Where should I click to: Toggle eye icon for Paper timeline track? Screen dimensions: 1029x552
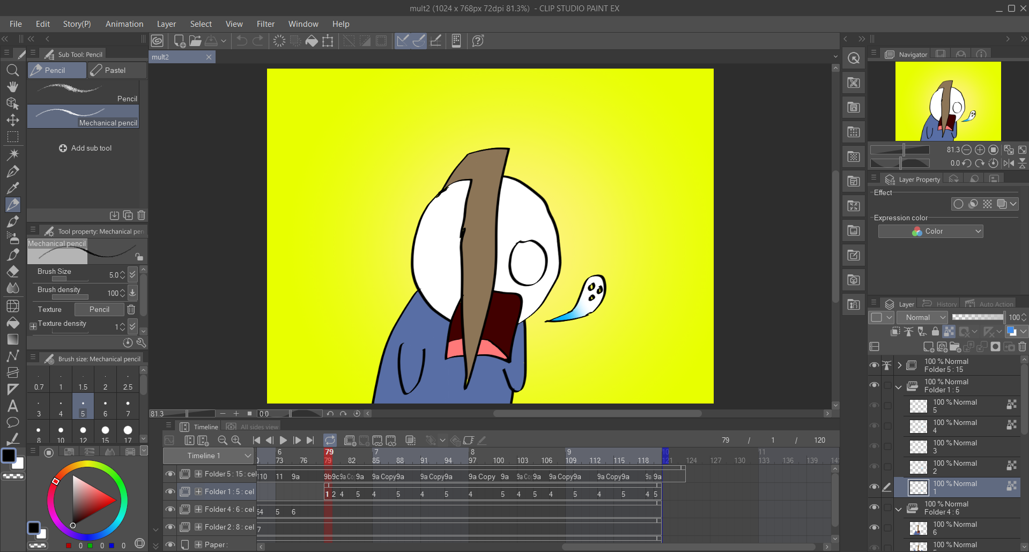pyautogui.click(x=170, y=544)
